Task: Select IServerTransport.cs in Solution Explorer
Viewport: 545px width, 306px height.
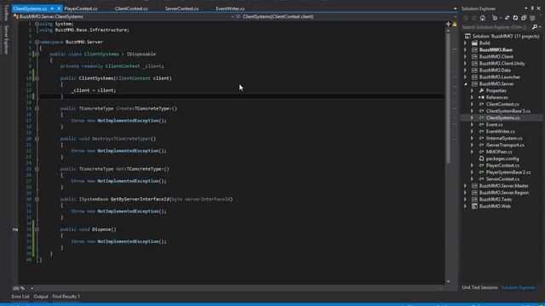Action: click(x=505, y=145)
